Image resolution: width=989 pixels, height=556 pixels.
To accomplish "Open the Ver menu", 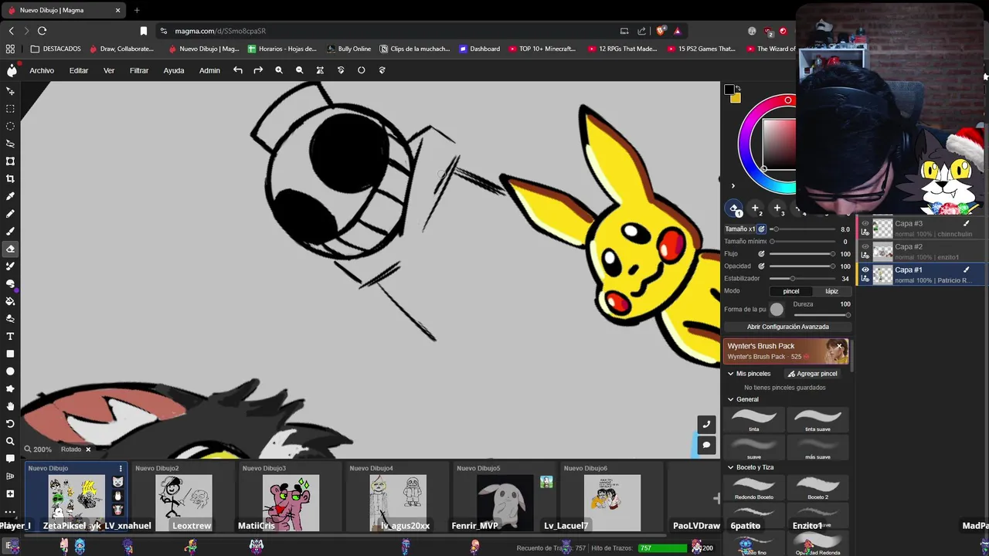I will [x=109, y=70].
